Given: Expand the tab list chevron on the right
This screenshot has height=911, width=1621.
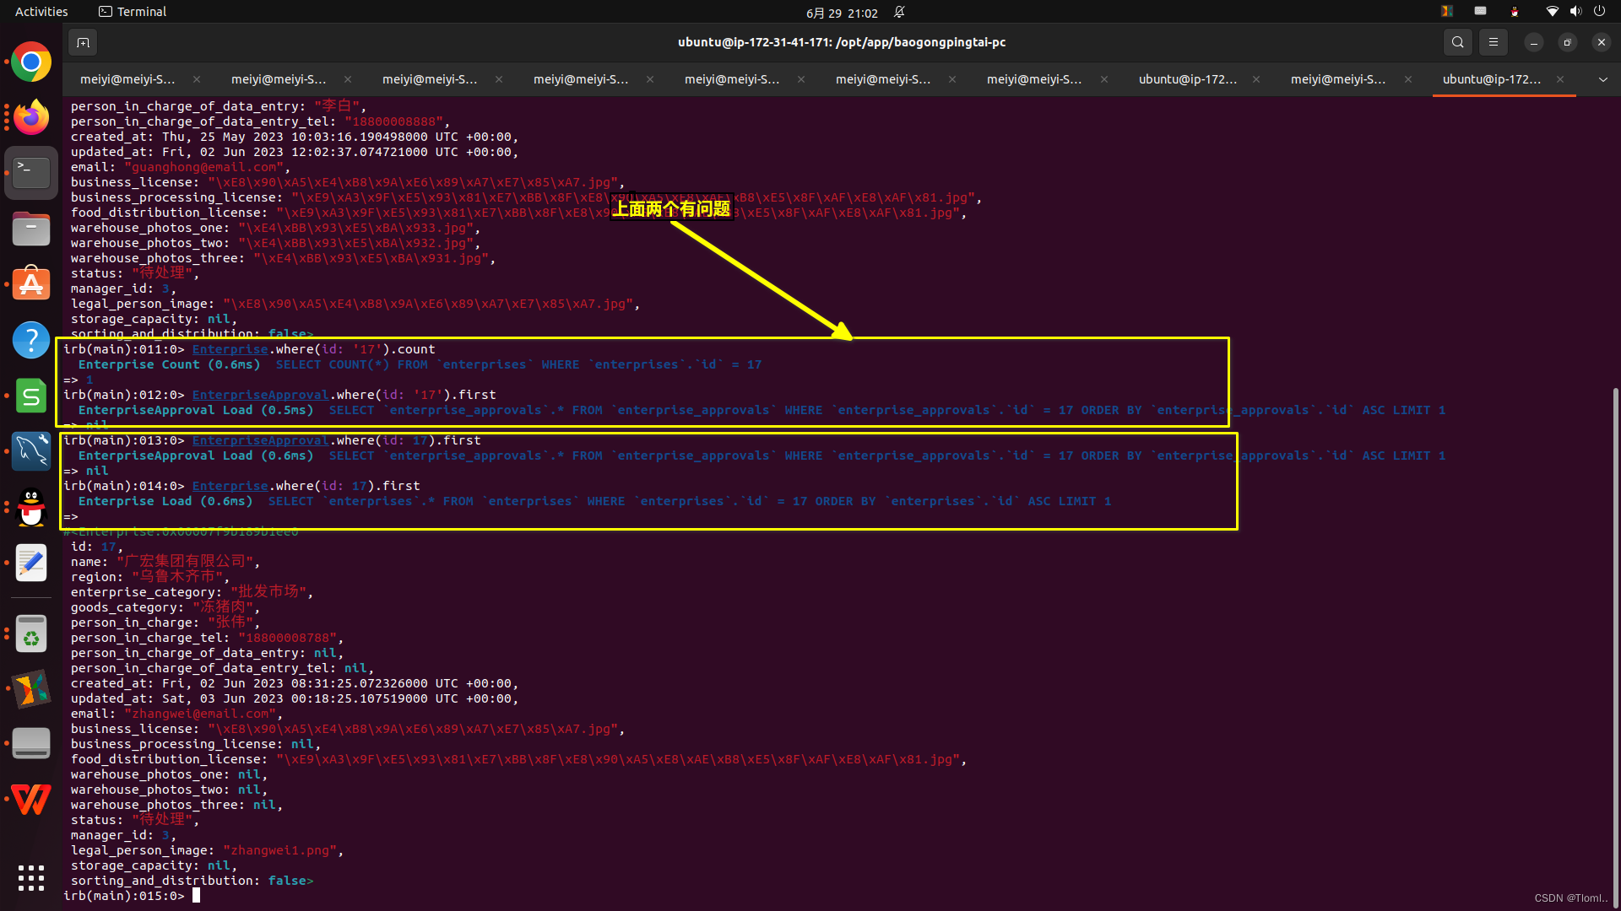Looking at the screenshot, I should coord(1602,78).
